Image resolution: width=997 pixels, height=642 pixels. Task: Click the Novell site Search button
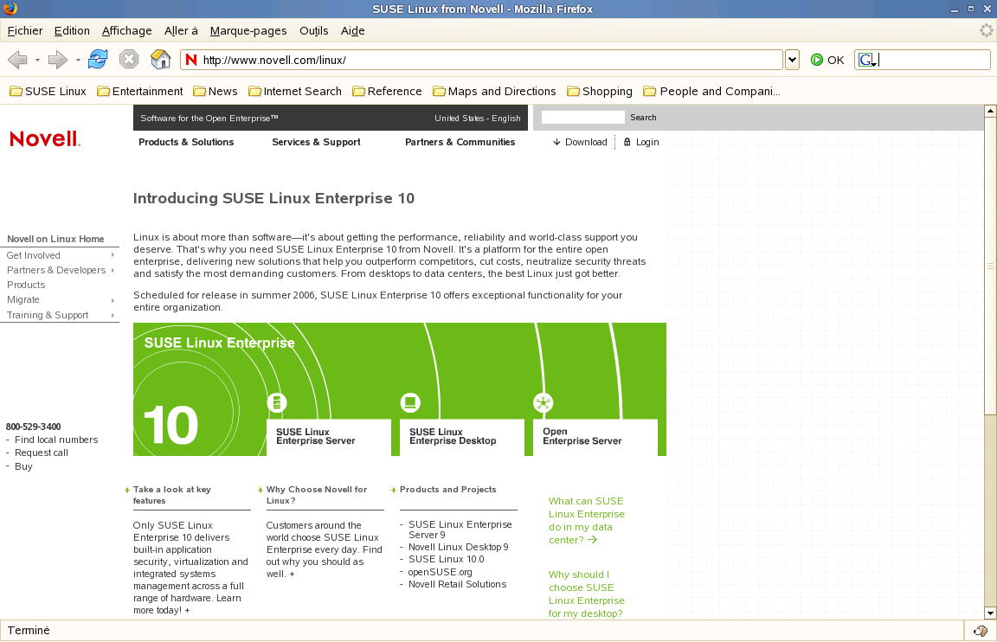click(644, 118)
